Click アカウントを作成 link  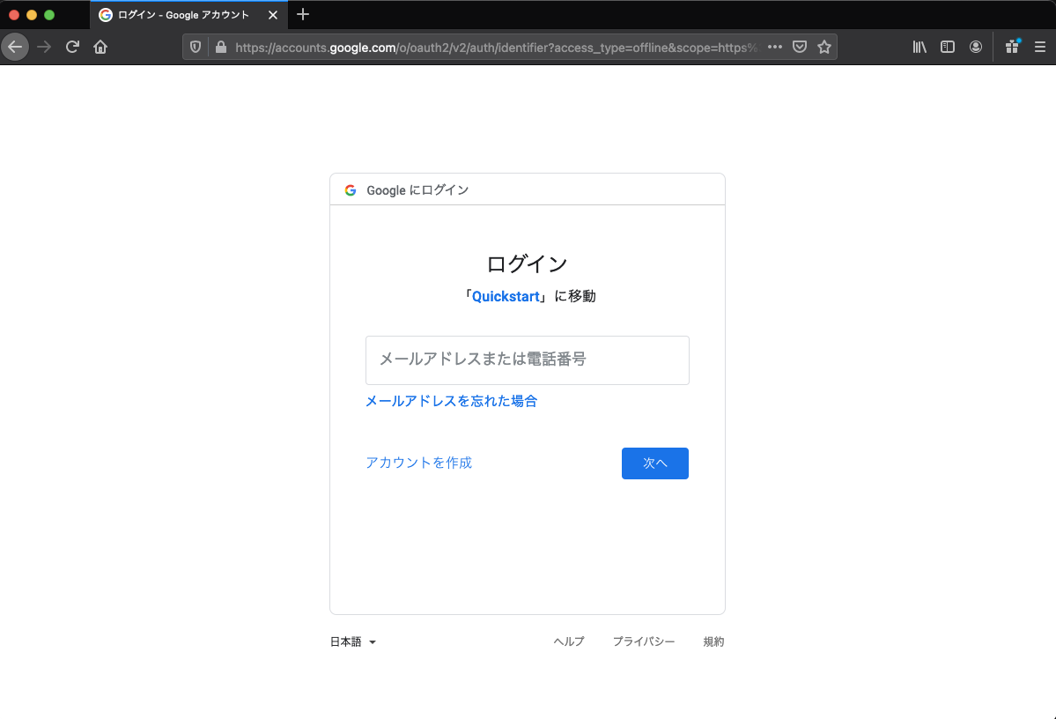[419, 463]
